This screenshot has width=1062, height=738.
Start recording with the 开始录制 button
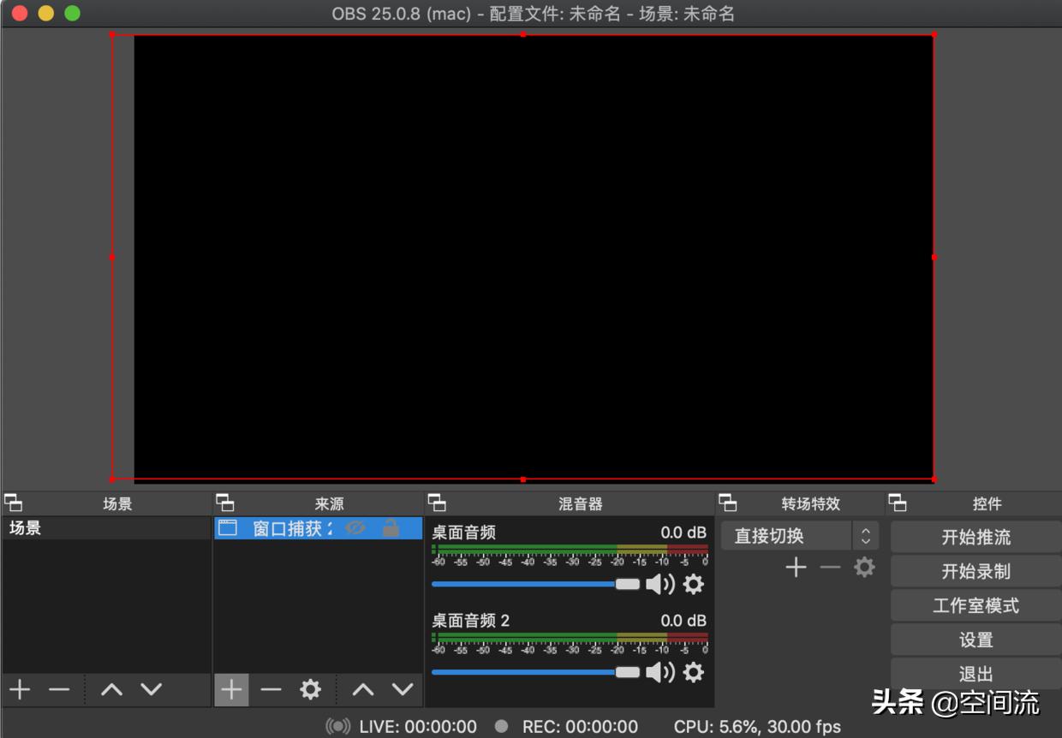tap(975, 572)
